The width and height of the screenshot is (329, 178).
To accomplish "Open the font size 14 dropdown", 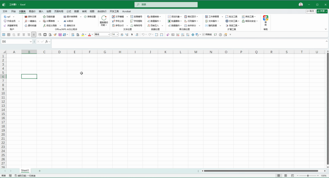I will click(115, 34).
